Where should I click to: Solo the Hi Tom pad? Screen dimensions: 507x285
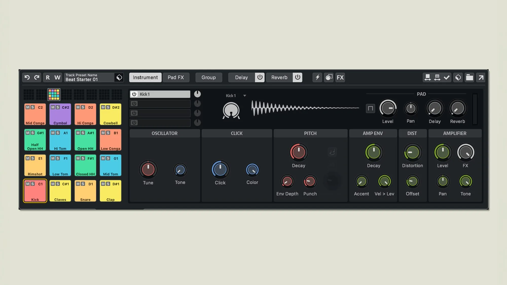pyautogui.click(x=58, y=133)
